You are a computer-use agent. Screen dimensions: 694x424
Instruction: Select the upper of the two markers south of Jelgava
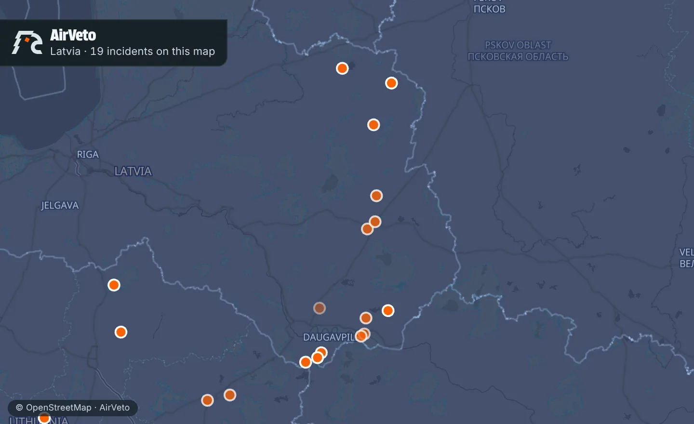pos(114,285)
